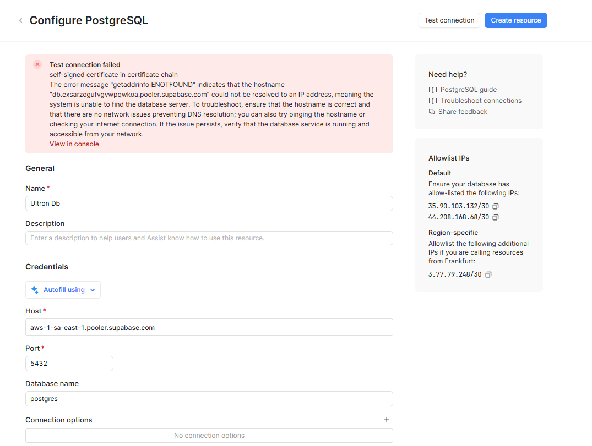Image resolution: width=592 pixels, height=446 pixels.
Task: Open the Troubleshoot connections link
Action: (481, 101)
